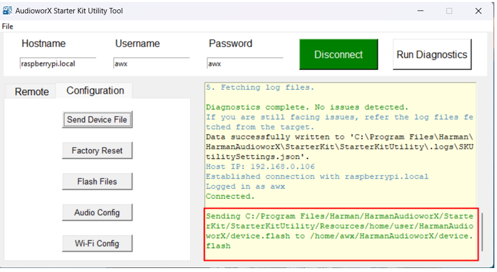Switch to the Remote tab
The height and width of the screenshot is (272, 497).
coord(32,92)
